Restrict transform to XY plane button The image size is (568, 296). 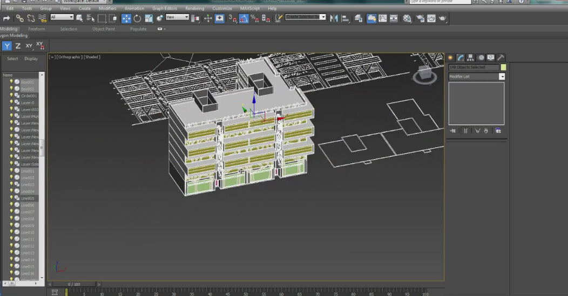[29, 46]
